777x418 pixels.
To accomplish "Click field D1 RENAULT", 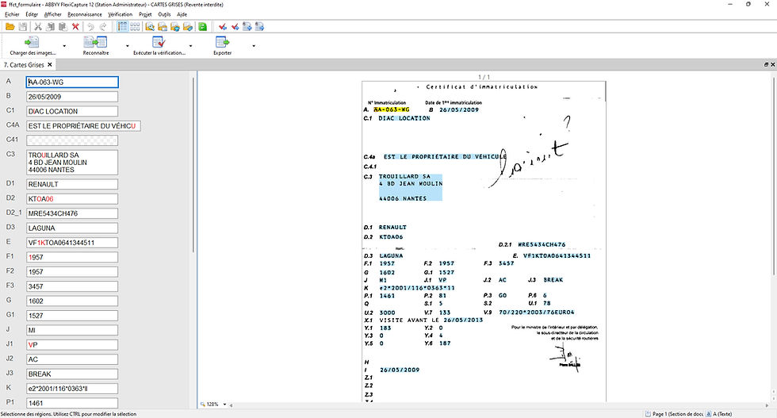I will [x=72, y=185].
